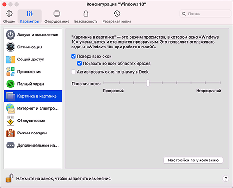Image resolution: width=233 pixels, height=188 pixels.
Task: Select Приложения in the sidebar
Action: pos(33,72)
